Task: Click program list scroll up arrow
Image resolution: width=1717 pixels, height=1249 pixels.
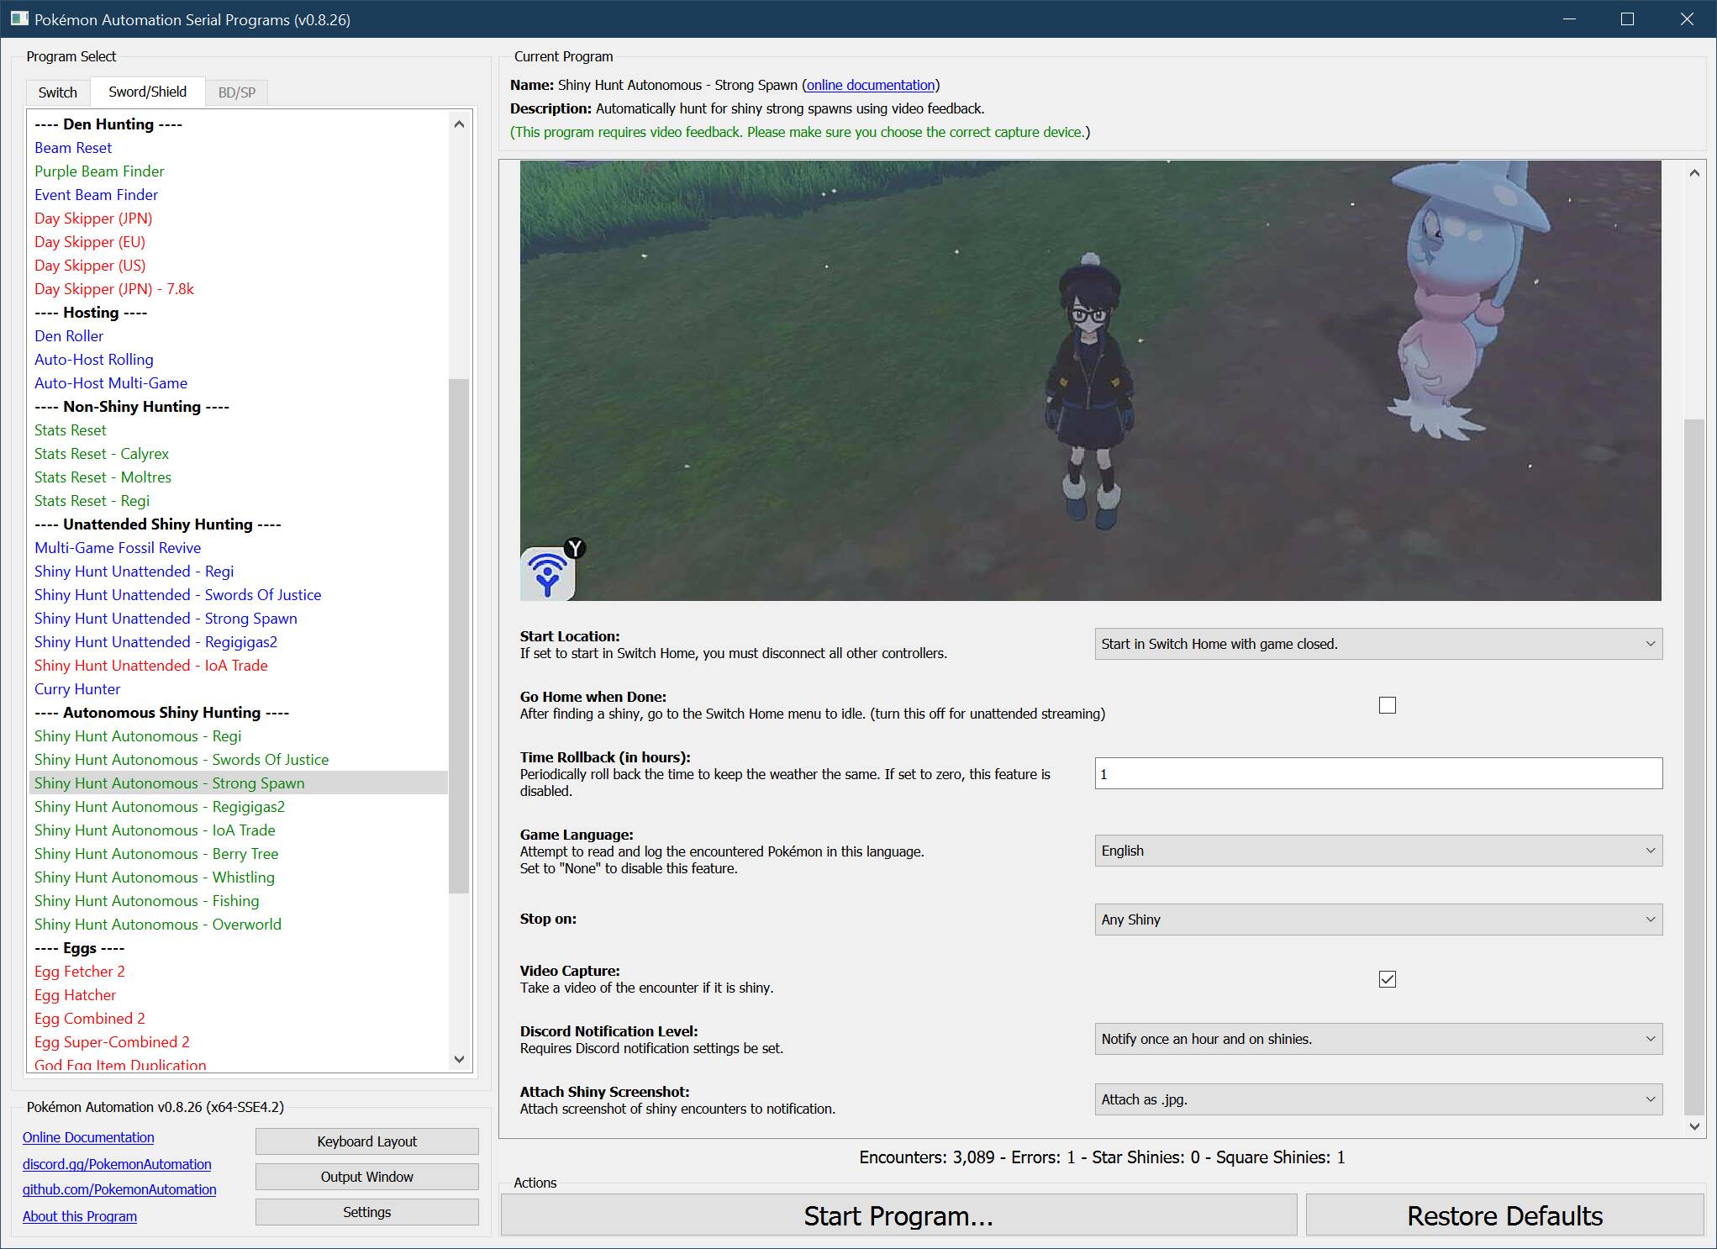Action: (459, 124)
